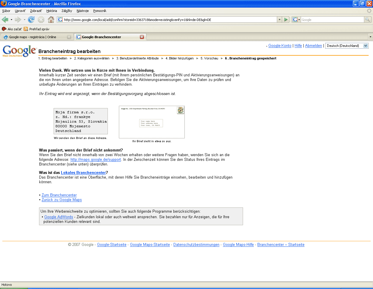Click the site favicon in the address bar
This screenshot has height=289, width=373.
tap(60, 20)
